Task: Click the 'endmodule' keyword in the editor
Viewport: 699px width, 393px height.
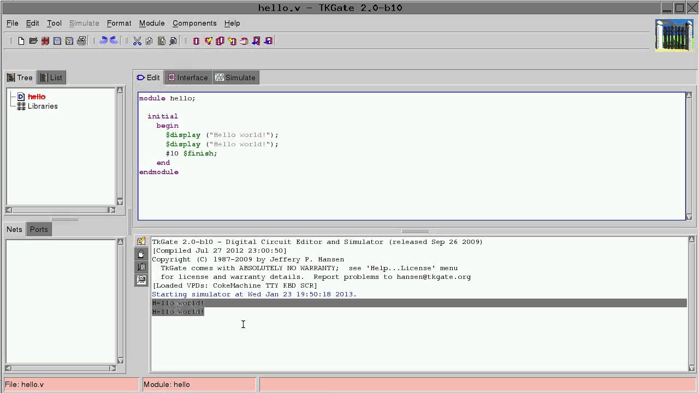Action: coord(159,172)
